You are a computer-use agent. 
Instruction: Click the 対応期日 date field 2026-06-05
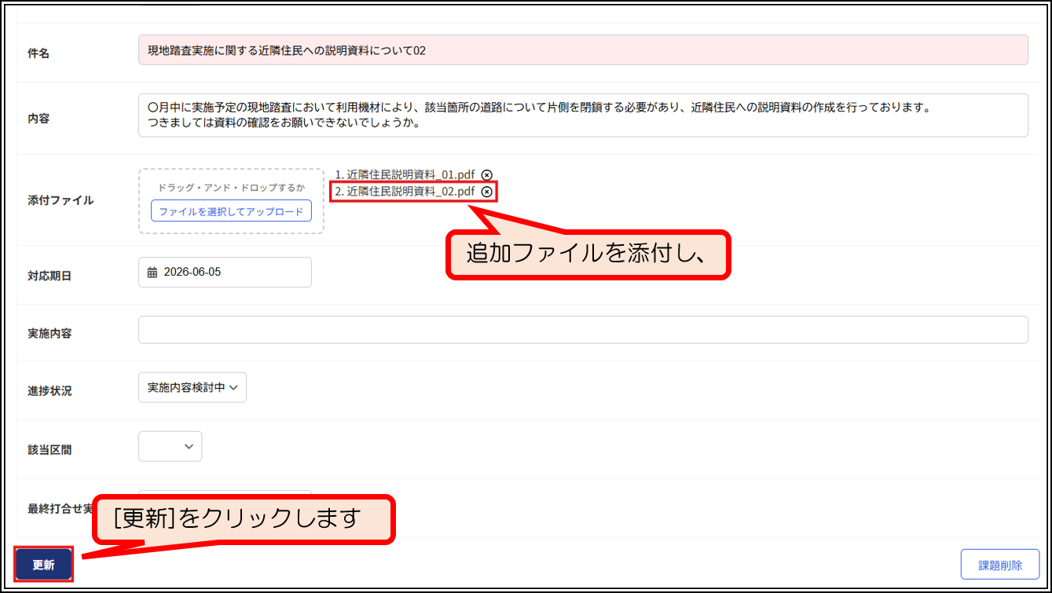225,273
